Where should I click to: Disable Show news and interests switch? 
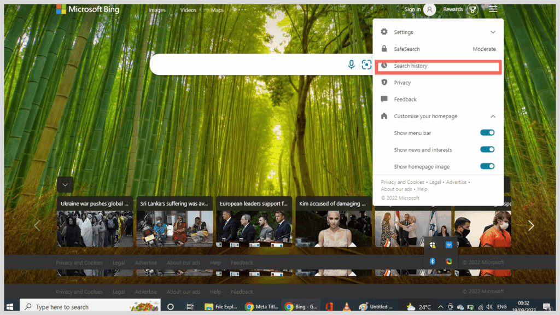487,150
